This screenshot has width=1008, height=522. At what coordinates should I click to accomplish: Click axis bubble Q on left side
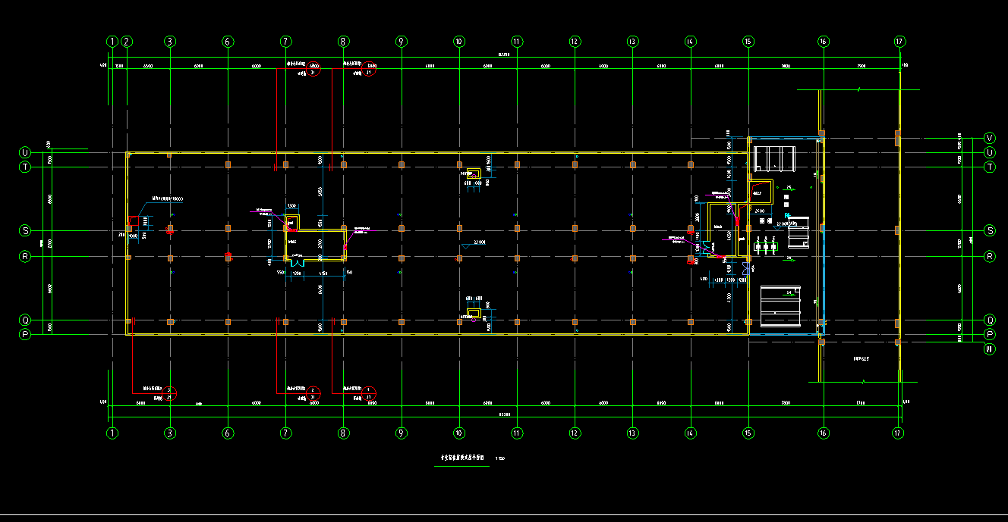[x=25, y=320]
